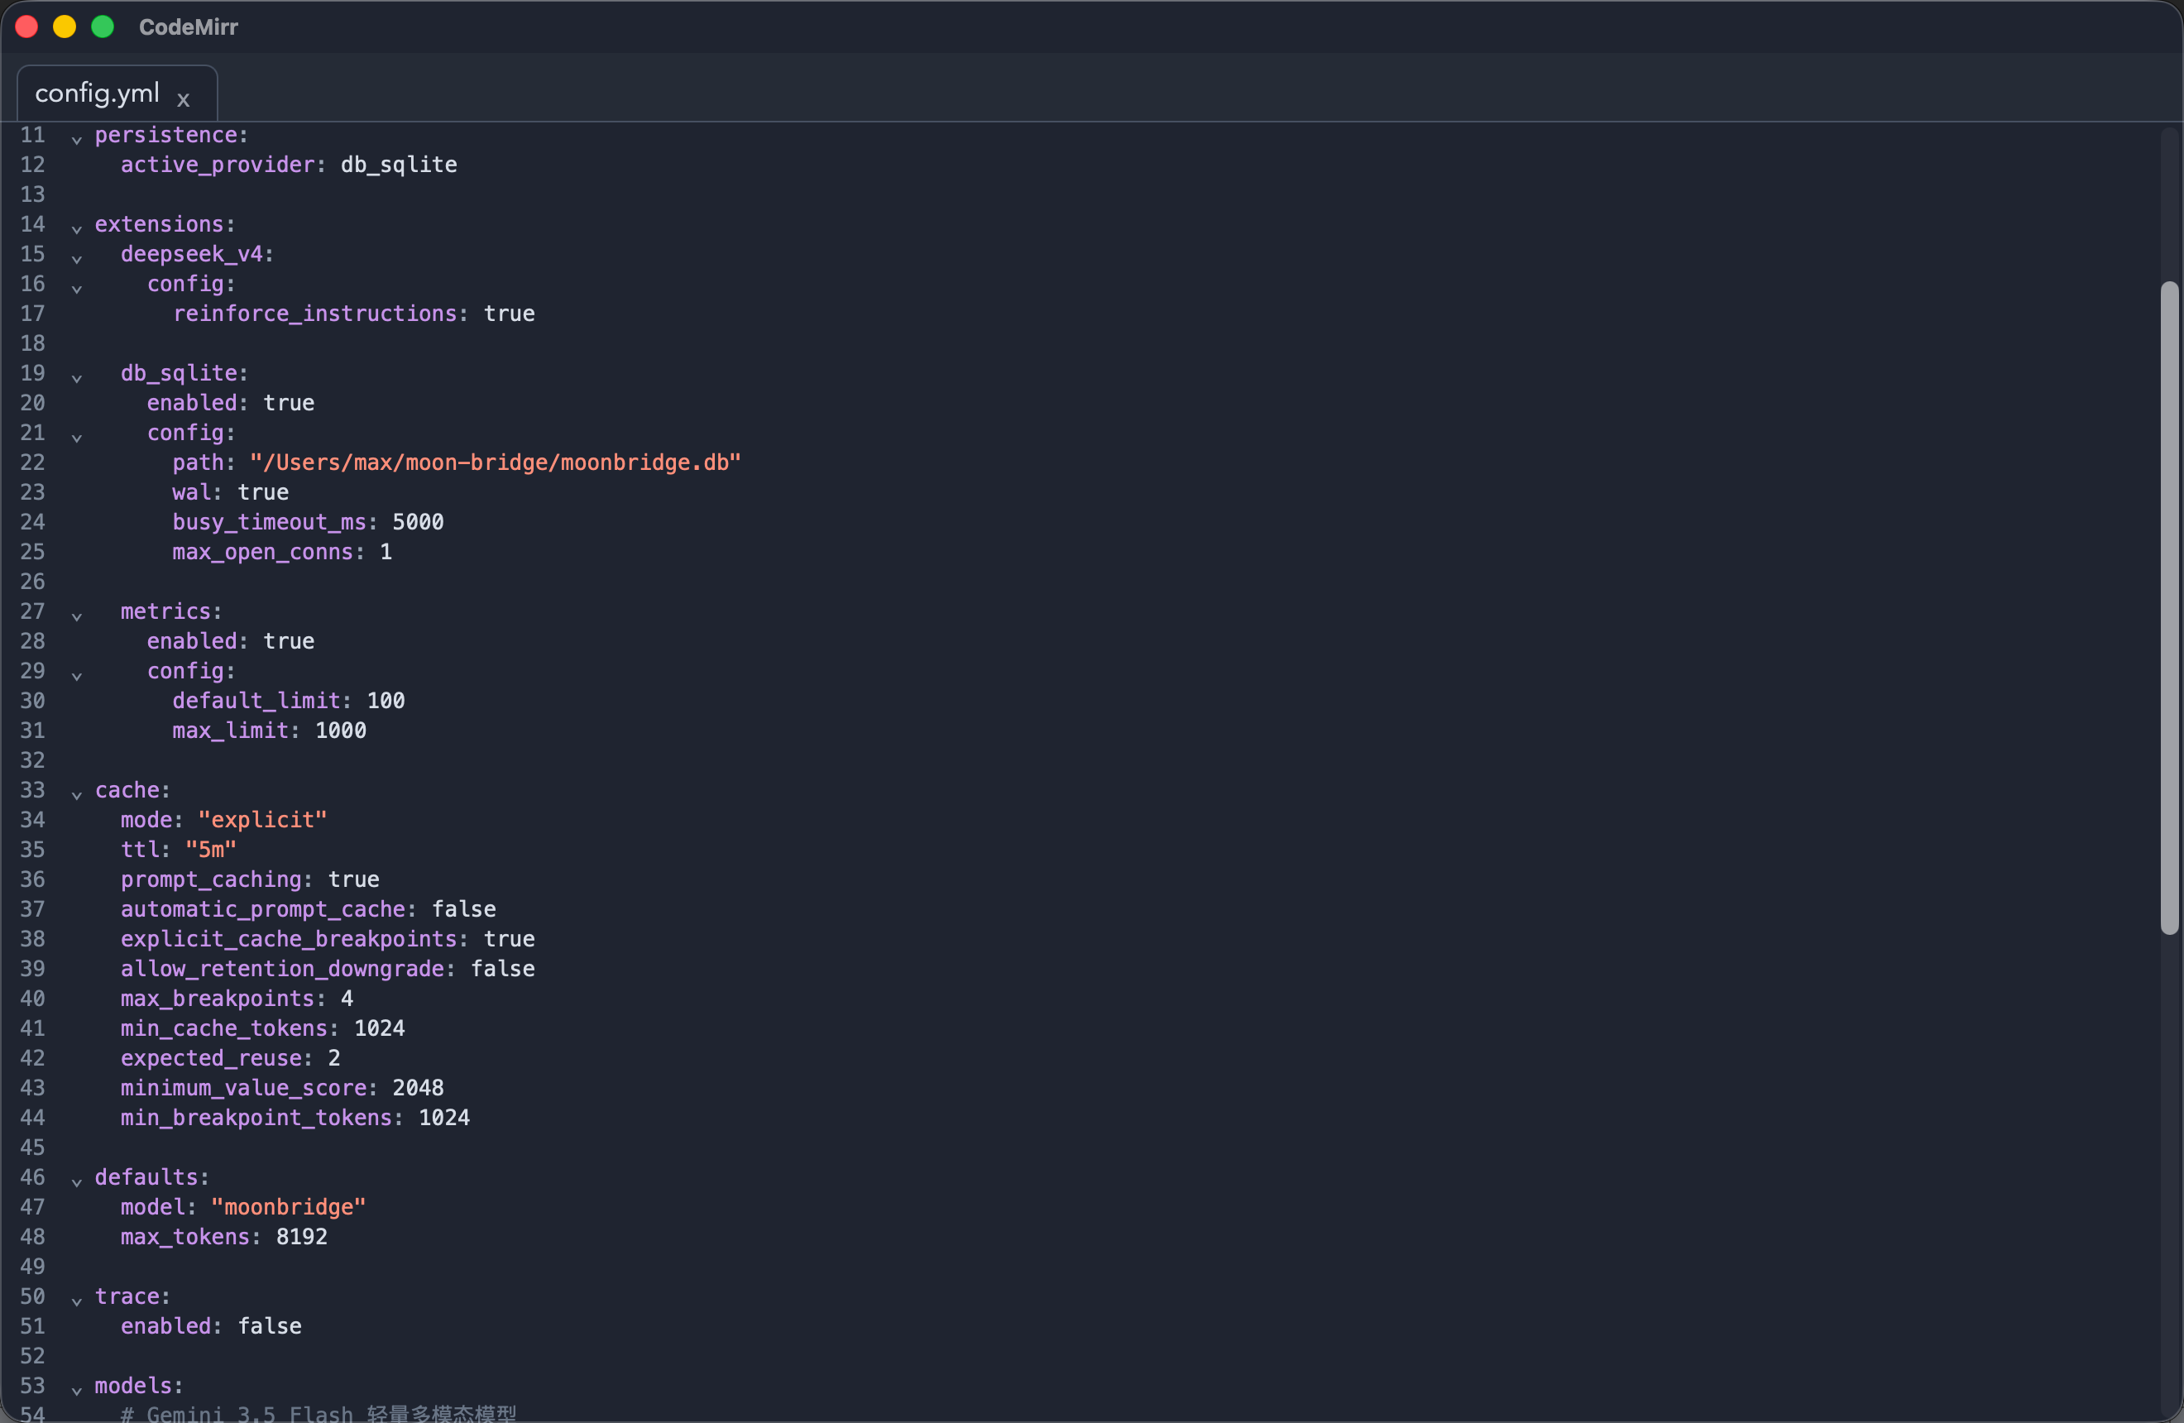Click explicit_cache_breakpoints key on line 38
This screenshot has width=2184, height=1423.
pos(289,938)
